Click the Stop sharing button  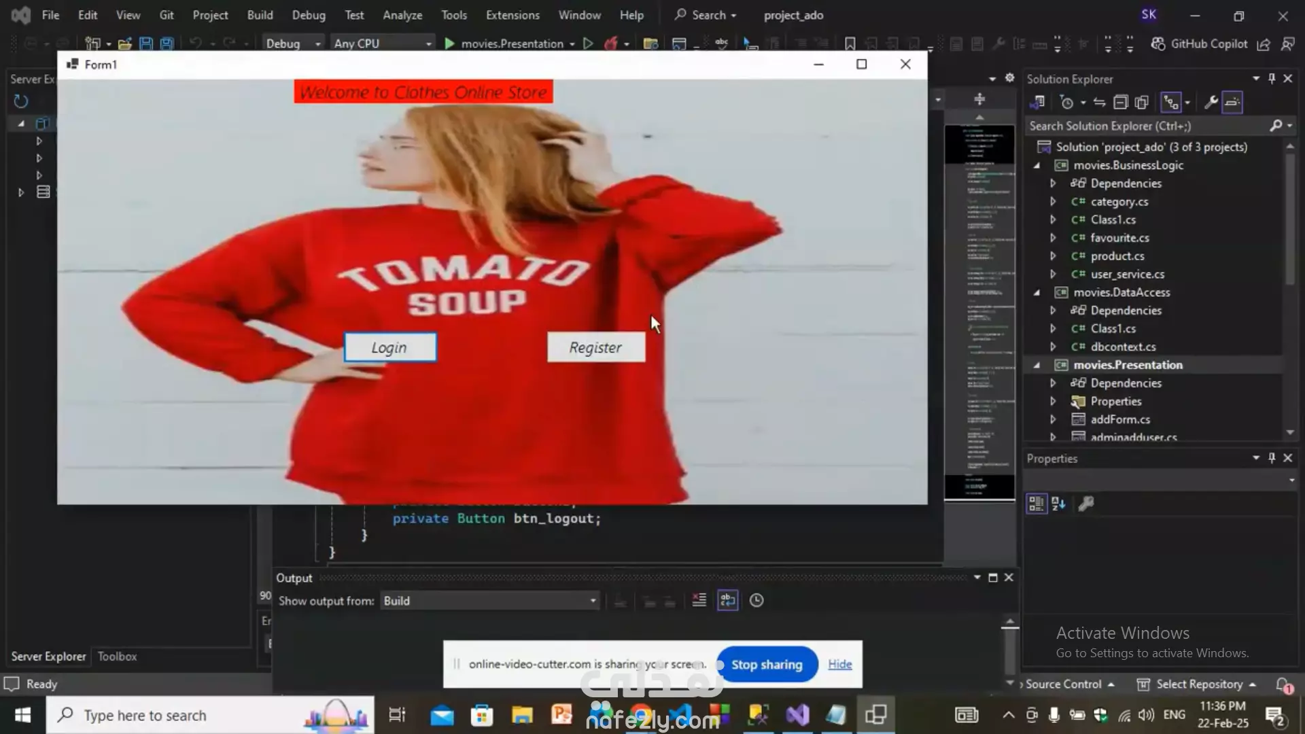coord(767,664)
